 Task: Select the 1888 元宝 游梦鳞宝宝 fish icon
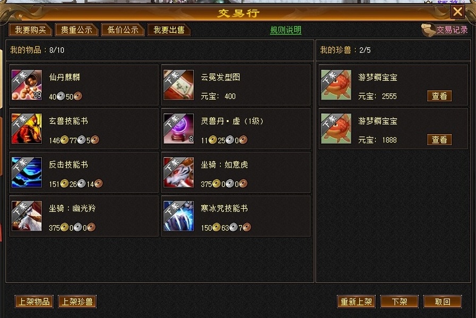(x=336, y=129)
